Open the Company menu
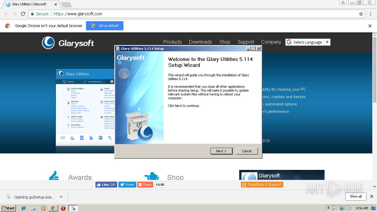This screenshot has height=212, width=377. coord(271,42)
